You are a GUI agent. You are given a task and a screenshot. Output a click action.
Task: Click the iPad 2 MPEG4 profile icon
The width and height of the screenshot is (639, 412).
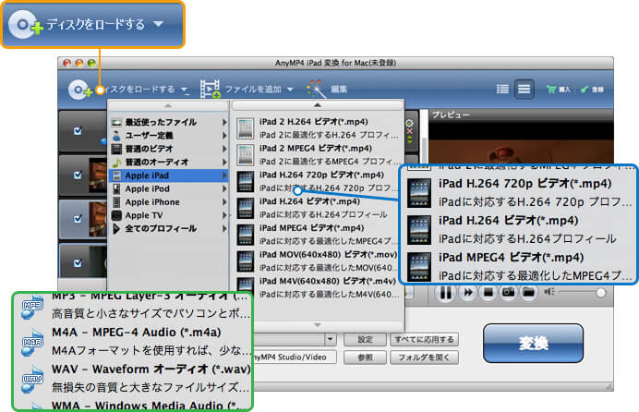tap(246, 155)
